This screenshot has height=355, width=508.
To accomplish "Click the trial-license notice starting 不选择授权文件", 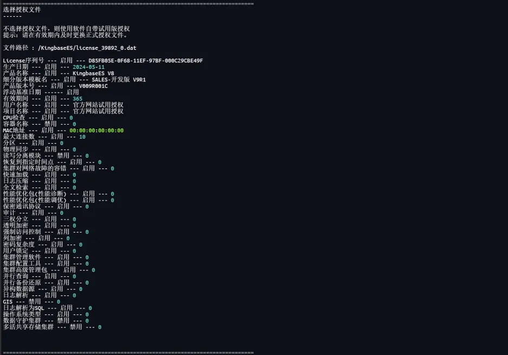I will click(67, 29).
